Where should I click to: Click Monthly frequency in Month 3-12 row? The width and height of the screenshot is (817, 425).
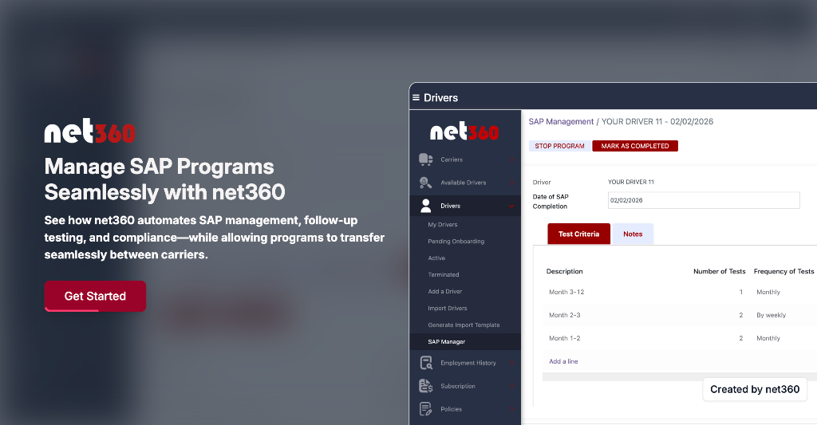768,292
